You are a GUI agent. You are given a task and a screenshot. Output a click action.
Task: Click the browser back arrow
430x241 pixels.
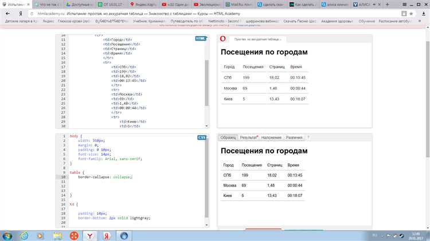[x=7, y=13]
